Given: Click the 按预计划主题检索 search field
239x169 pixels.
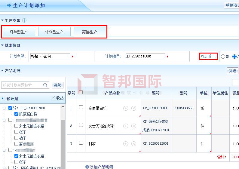Looking at the screenshot, I should pos(22,85).
